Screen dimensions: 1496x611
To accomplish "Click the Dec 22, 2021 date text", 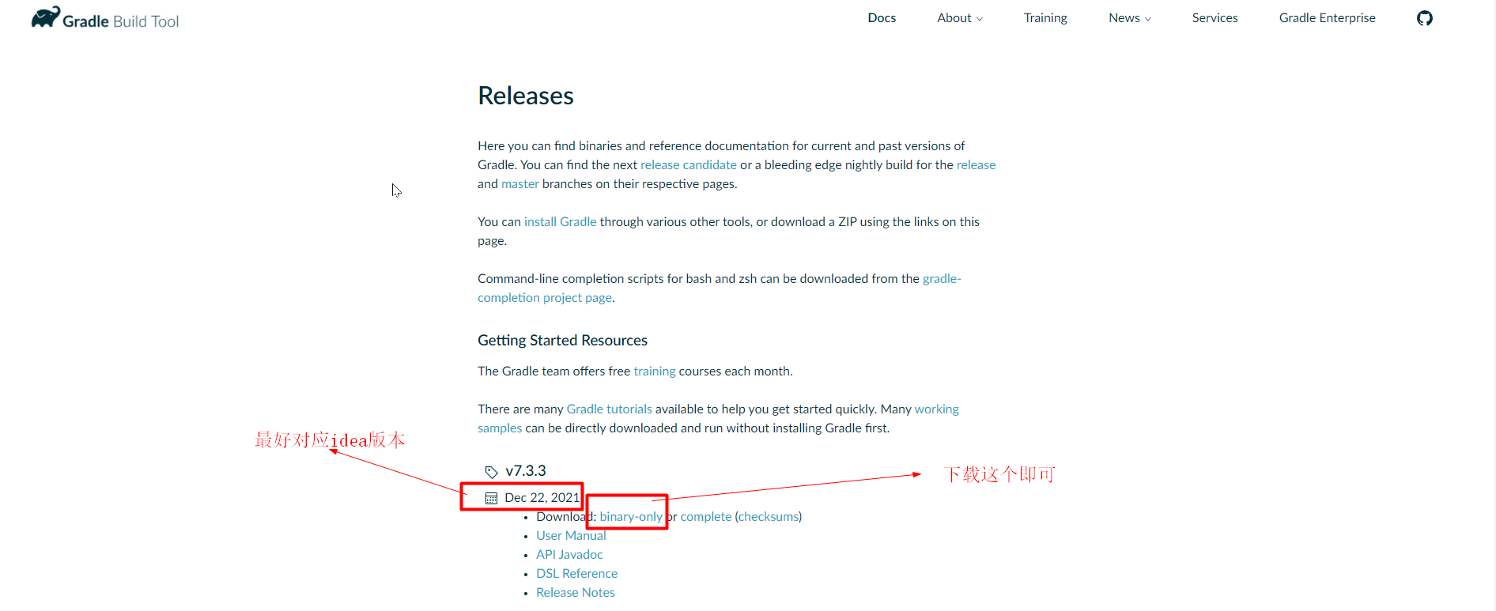I will [x=542, y=497].
